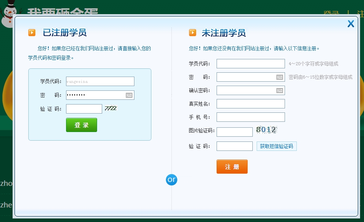
Task: Focus the registration 学员代码 input field
Action: [251, 64]
